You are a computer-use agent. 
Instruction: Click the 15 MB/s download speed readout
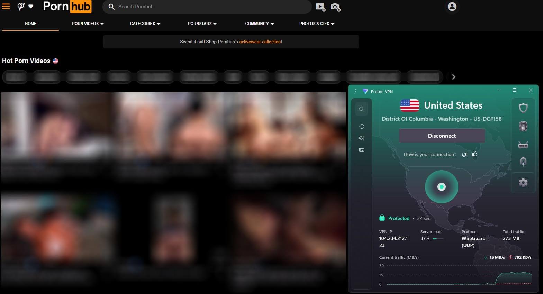(494, 257)
